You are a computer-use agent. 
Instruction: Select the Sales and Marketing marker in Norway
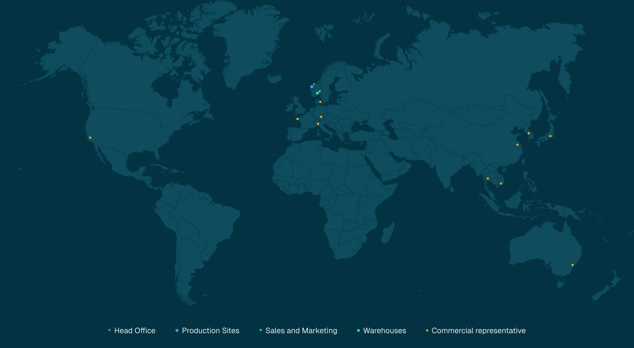[x=320, y=91]
